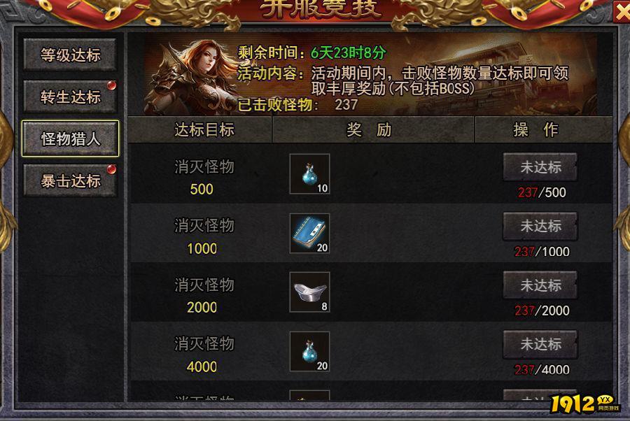Select the 怪物猎人 tab
The height and width of the screenshot is (421, 630).
click(x=70, y=138)
